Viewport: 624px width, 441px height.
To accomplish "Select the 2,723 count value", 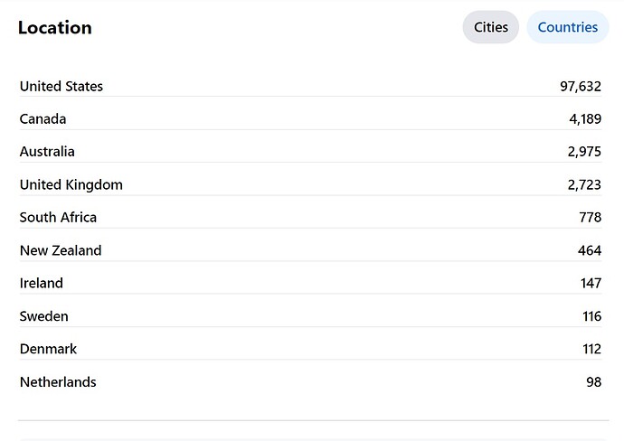I will point(584,185).
